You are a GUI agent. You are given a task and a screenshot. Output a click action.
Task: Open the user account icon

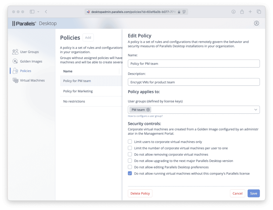(x=256, y=23)
